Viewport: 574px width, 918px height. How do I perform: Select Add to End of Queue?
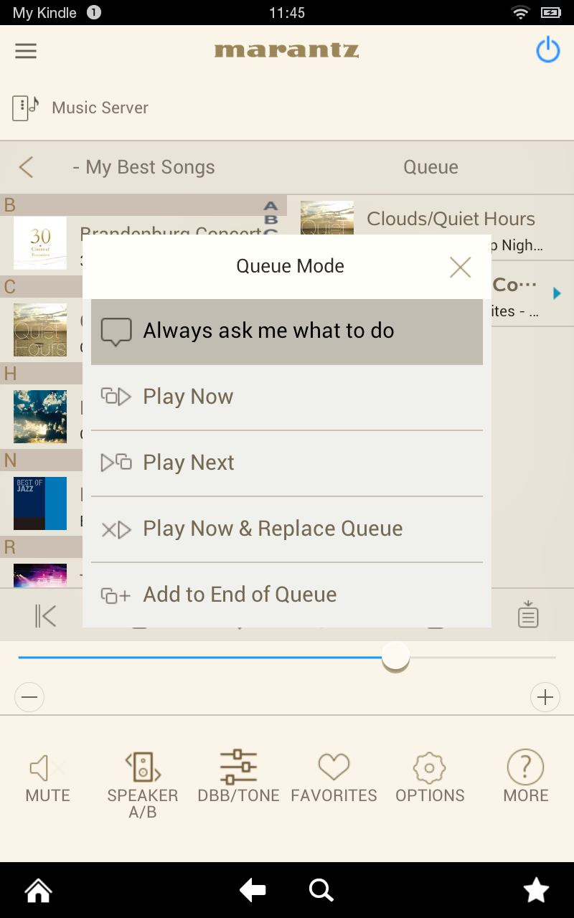click(287, 595)
